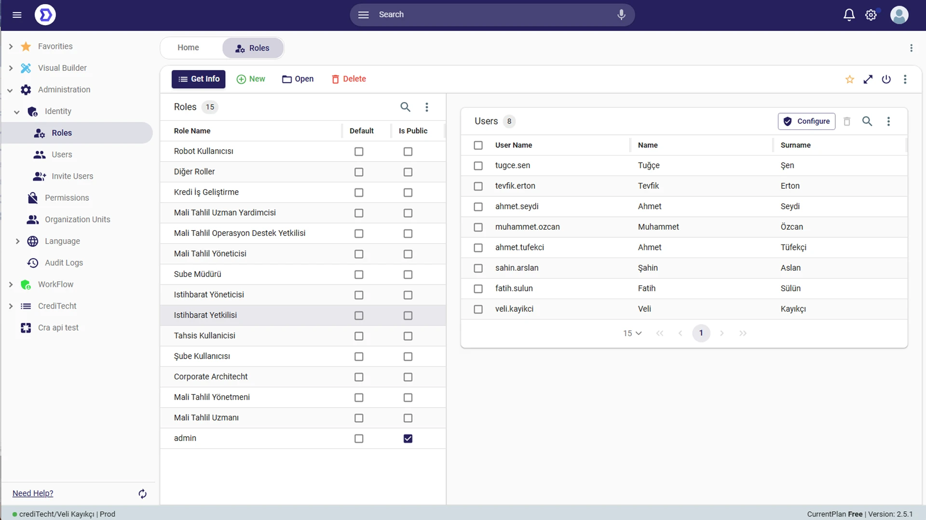This screenshot has height=520, width=926.
Task: Open the Need Help? link
Action: pyautogui.click(x=33, y=494)
